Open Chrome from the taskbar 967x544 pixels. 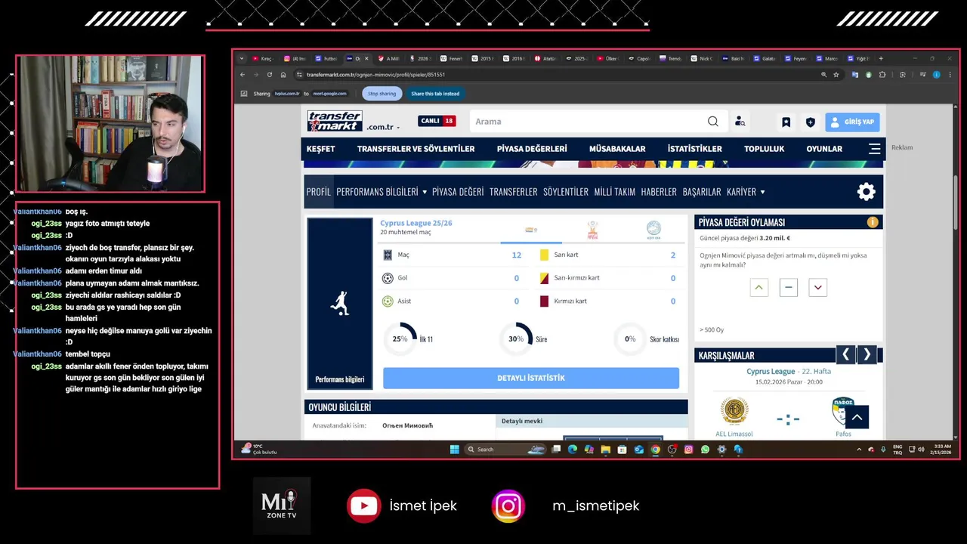[x=655, y=449]
